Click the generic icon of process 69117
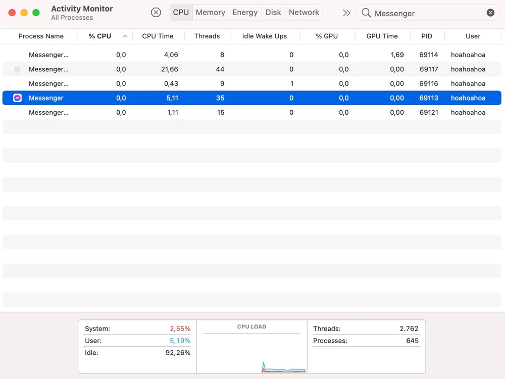Screen dimensions: 505x379 pos(17,69)
